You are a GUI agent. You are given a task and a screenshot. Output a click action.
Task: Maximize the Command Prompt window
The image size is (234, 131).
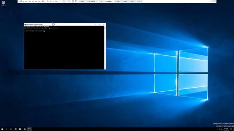point(99,24)
